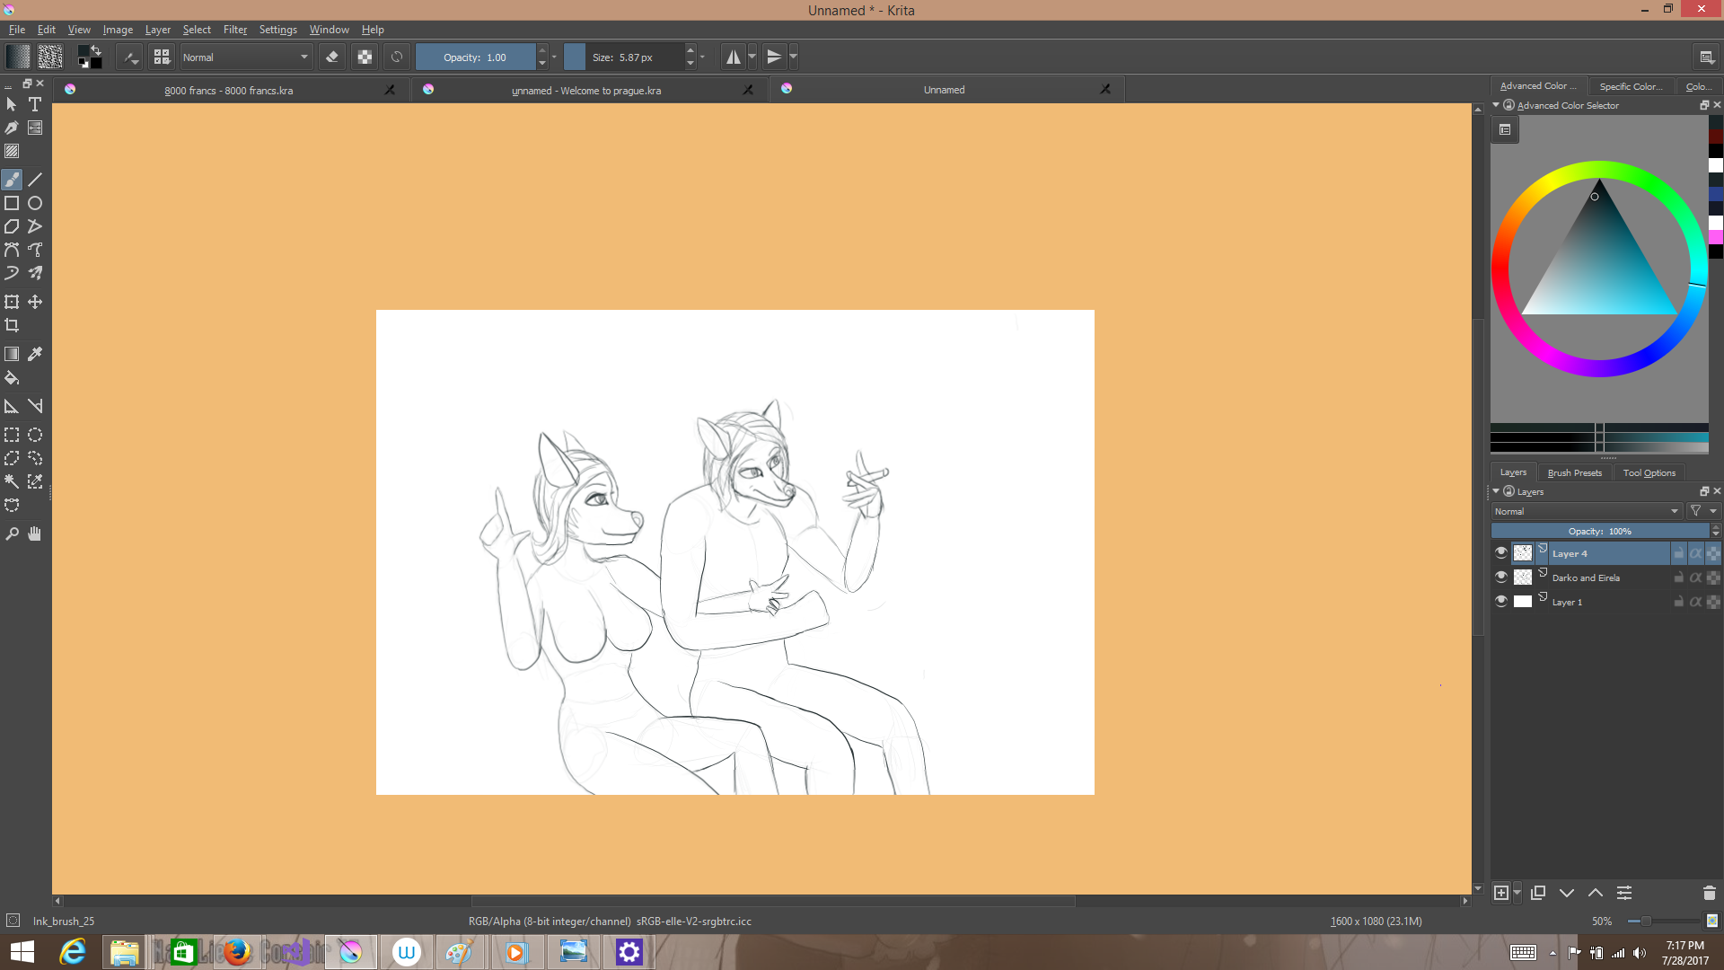Open layer blending mode Normal dropdown
1724x970 pixels.
pos(1586,511)
